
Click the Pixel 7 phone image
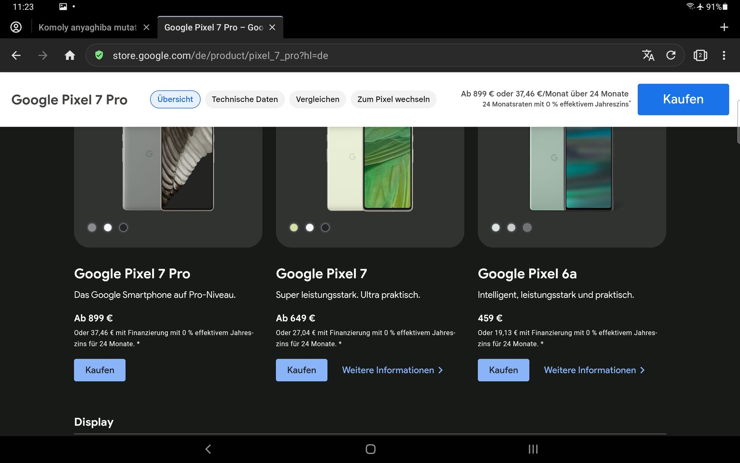coord(370,169)
